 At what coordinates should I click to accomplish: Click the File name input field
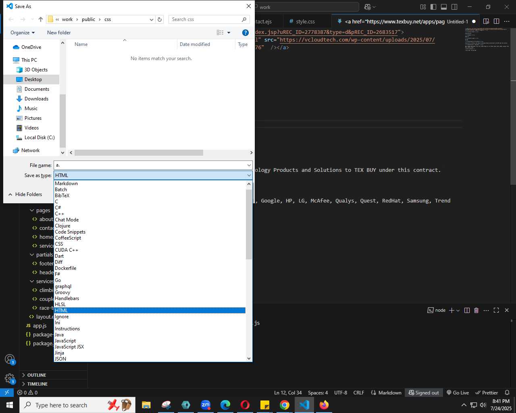pos(150,165)
